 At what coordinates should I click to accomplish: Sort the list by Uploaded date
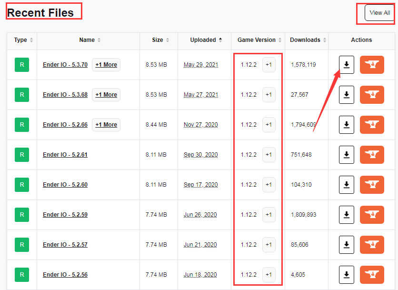[206, 40]
